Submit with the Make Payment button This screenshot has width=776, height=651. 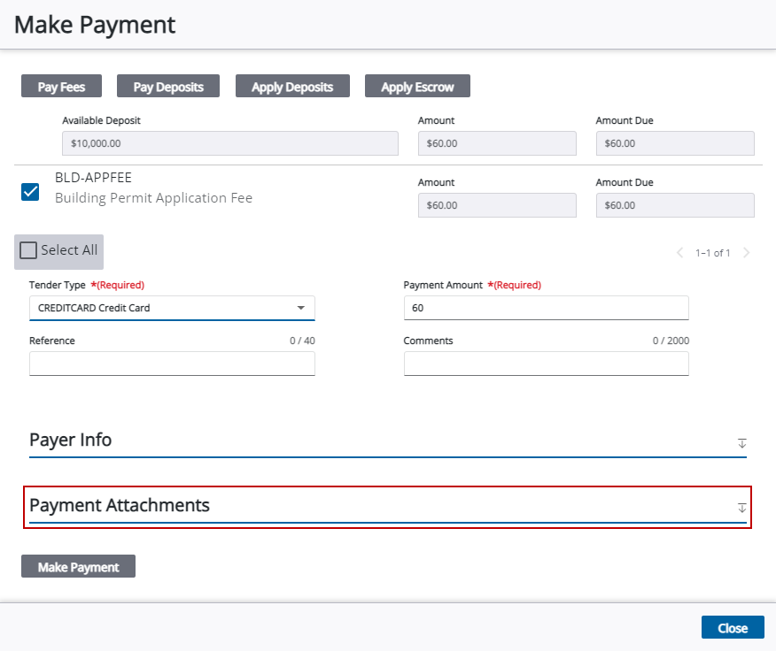point(78,567)
